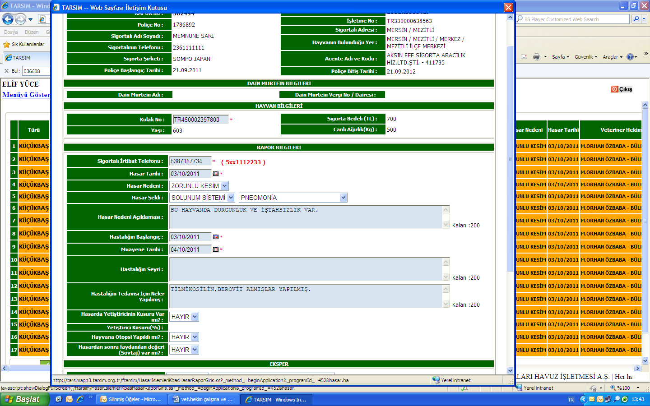650x406 pixels.
Task: Switch to vet.hekim çalışma taskbar window
Action: pyautogui.click(x=204, y=399)
